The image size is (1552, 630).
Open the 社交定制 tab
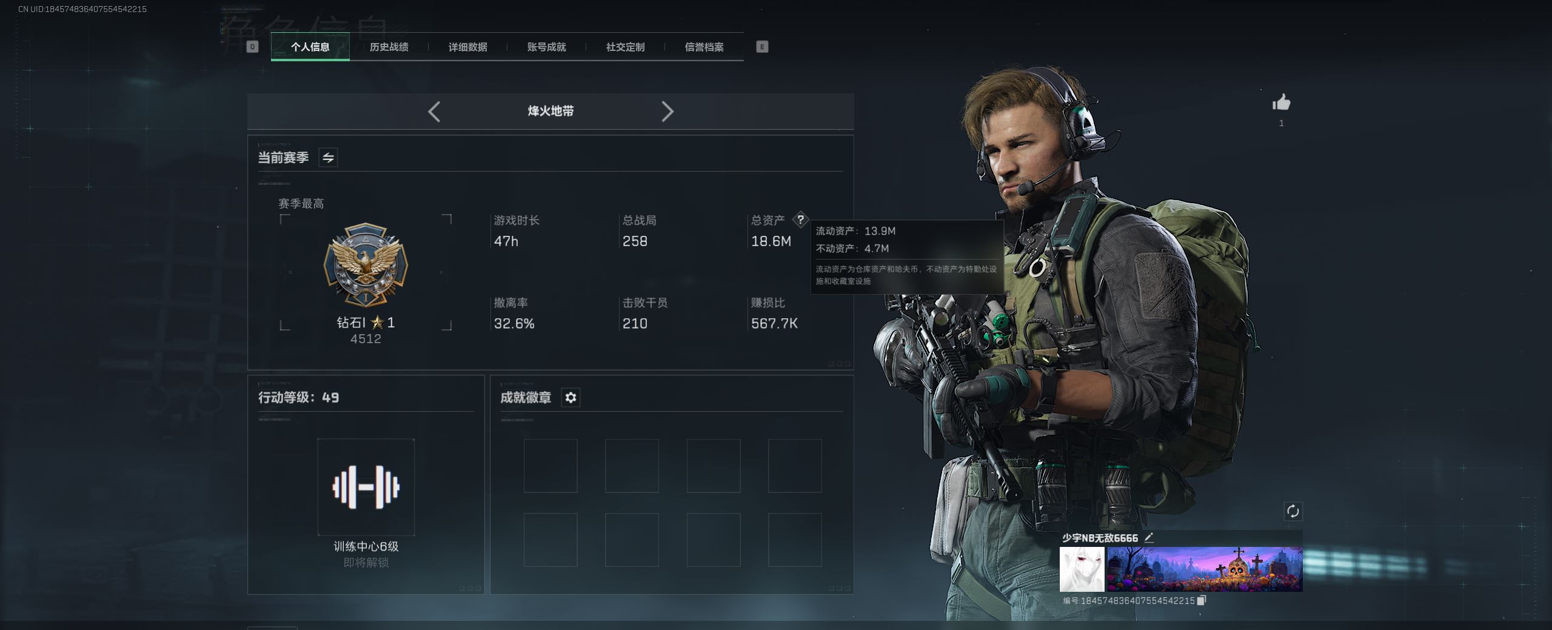point(626,47)
